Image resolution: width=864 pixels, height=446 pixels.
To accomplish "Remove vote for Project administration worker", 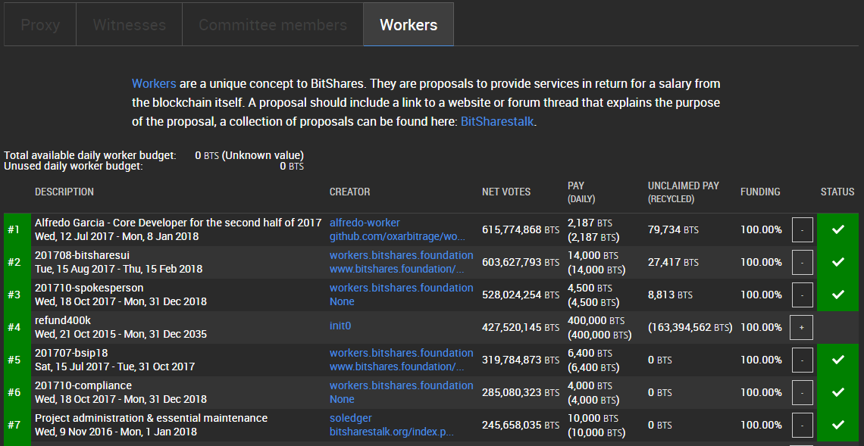I will (x=803, y=425).
